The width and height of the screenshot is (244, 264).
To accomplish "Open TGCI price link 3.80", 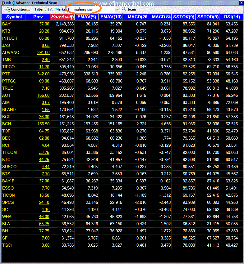I will coord(46,245).
